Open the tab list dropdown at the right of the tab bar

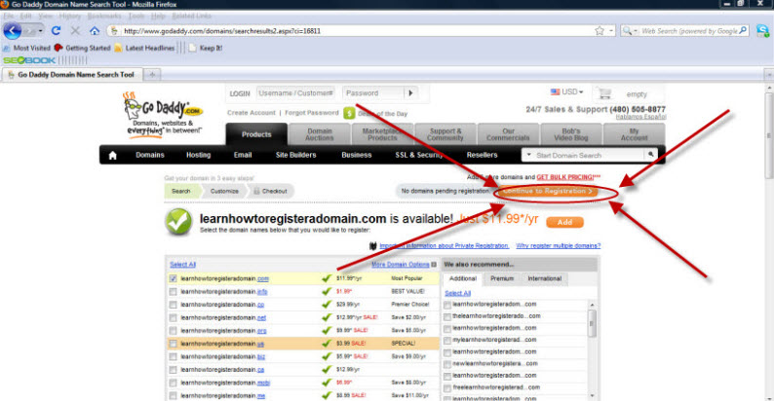pyautogui.click(x=768, y=74)
